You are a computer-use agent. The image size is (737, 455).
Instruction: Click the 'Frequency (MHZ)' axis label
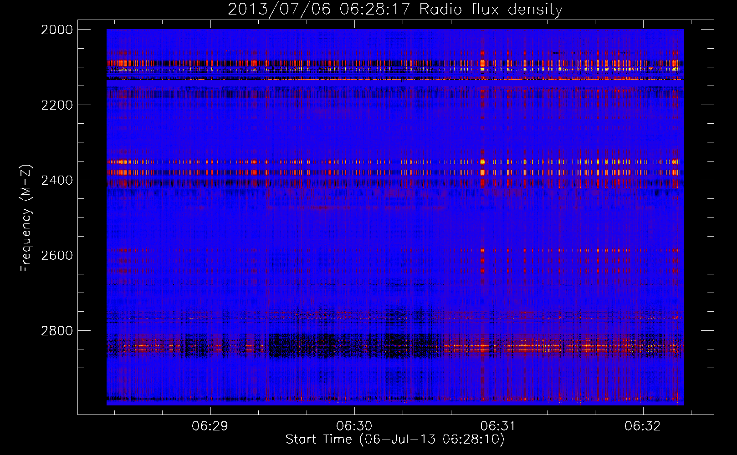tap(26, 218)
